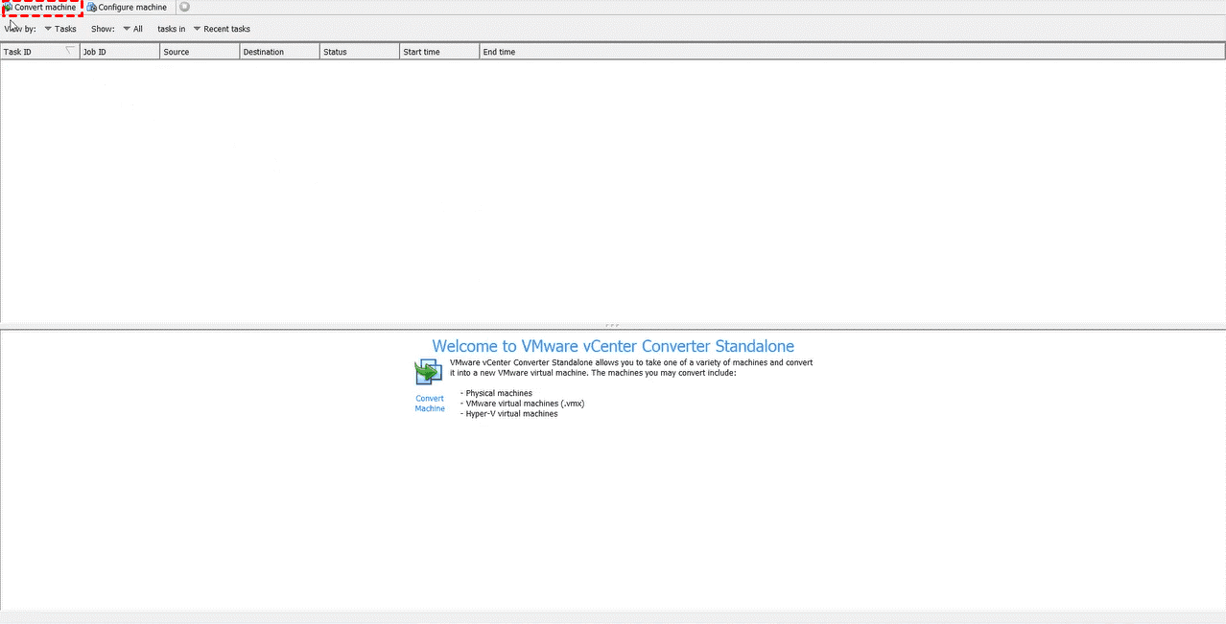This screenshot has height=624, width=1226.
Task: Open the Recent tasks dropdown
Action: 222,29
